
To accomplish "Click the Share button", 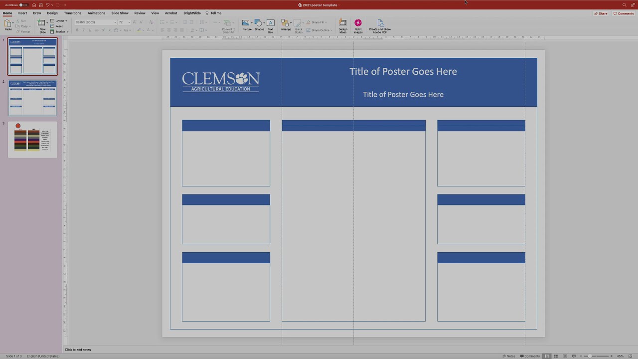I will click(601, 13).
